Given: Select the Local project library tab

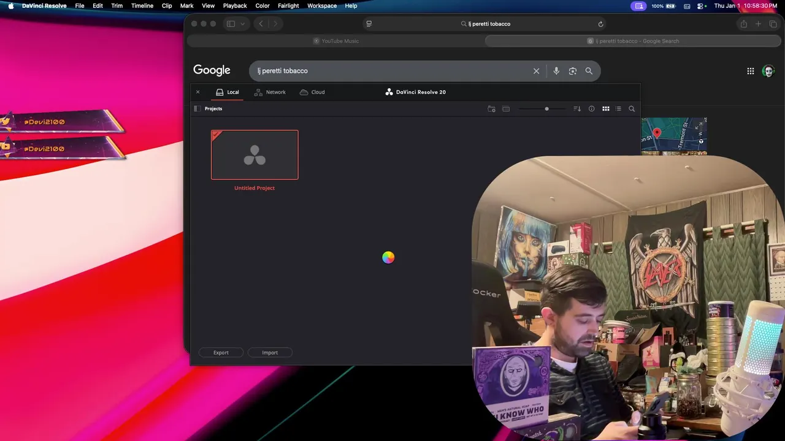Looking at the screenshot, I should (x=227, y=92).
